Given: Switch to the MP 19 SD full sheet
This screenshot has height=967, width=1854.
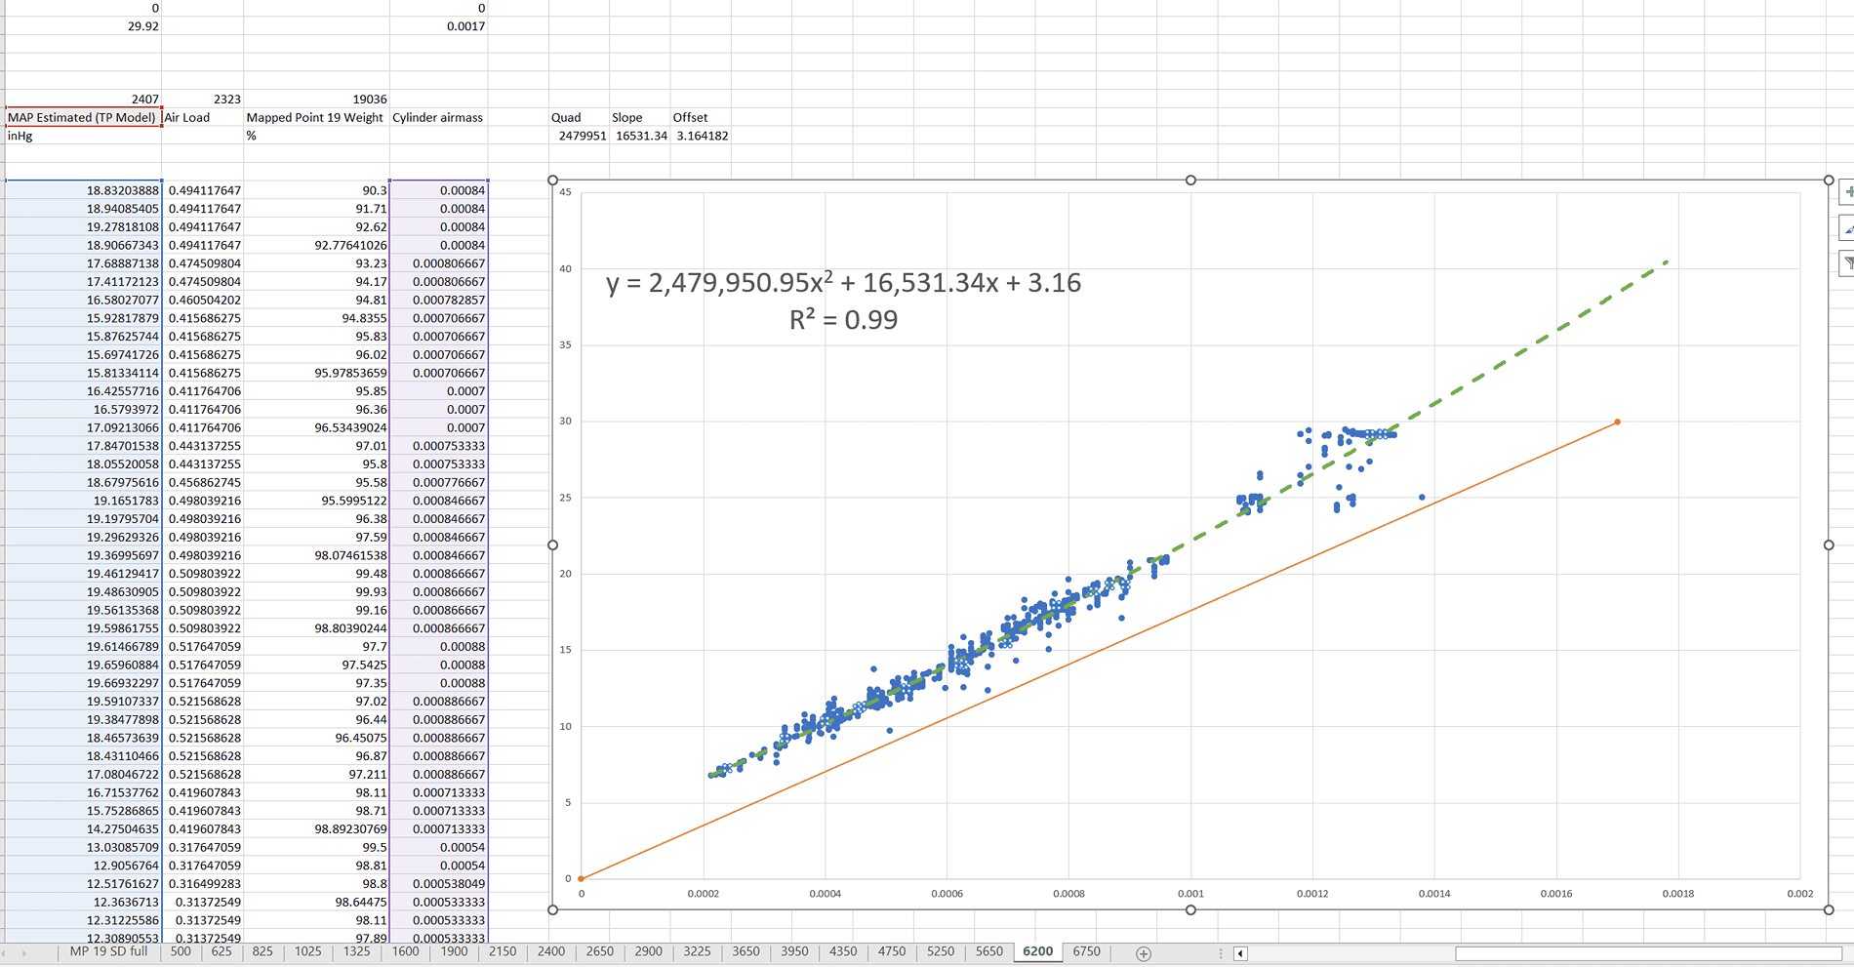Looking at the screenshot, I should point(108,951).
